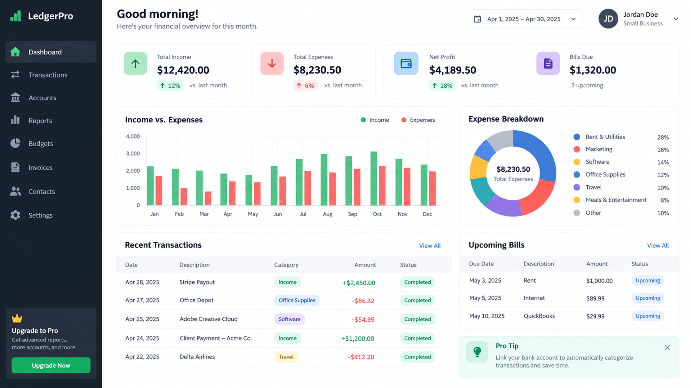Click the Marketing legend entry
The height and width of the screenshot is (388, 691).
coord(621,149)
